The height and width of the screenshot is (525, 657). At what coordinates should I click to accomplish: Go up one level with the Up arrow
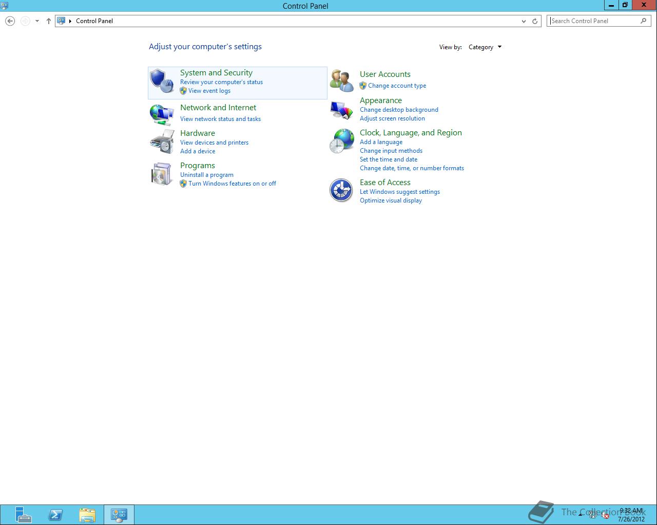click(x=49, y=21)
